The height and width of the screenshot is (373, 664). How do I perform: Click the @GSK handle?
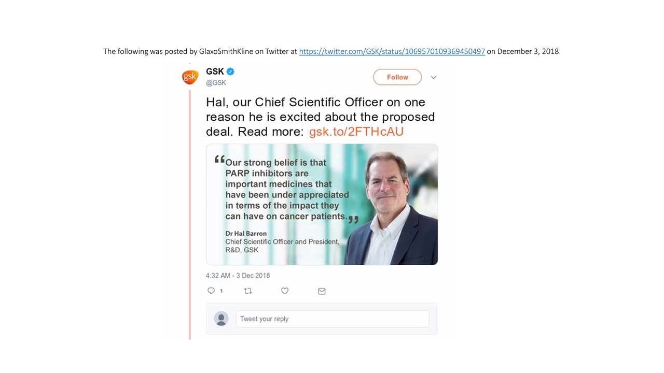pyautogui.click(x=216, y=83)
